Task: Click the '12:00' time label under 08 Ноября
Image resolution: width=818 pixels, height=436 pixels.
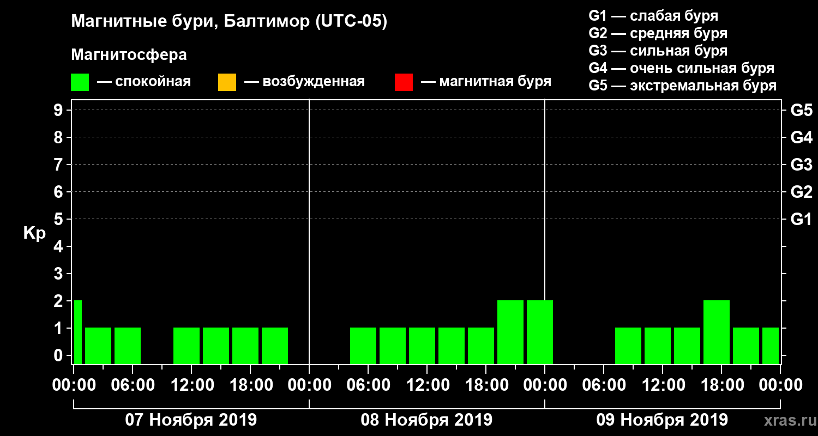Action: (x=427, y=385)
